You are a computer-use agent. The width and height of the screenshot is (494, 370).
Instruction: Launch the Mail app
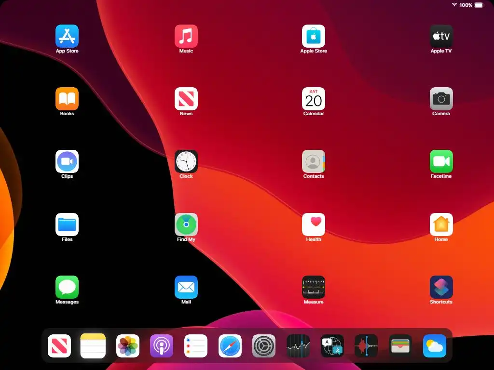(x=186, y=287)
